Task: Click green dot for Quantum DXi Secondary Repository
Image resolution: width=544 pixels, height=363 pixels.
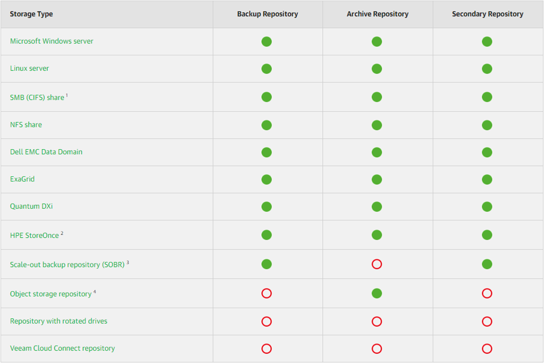Action: [x=487, y=207]
